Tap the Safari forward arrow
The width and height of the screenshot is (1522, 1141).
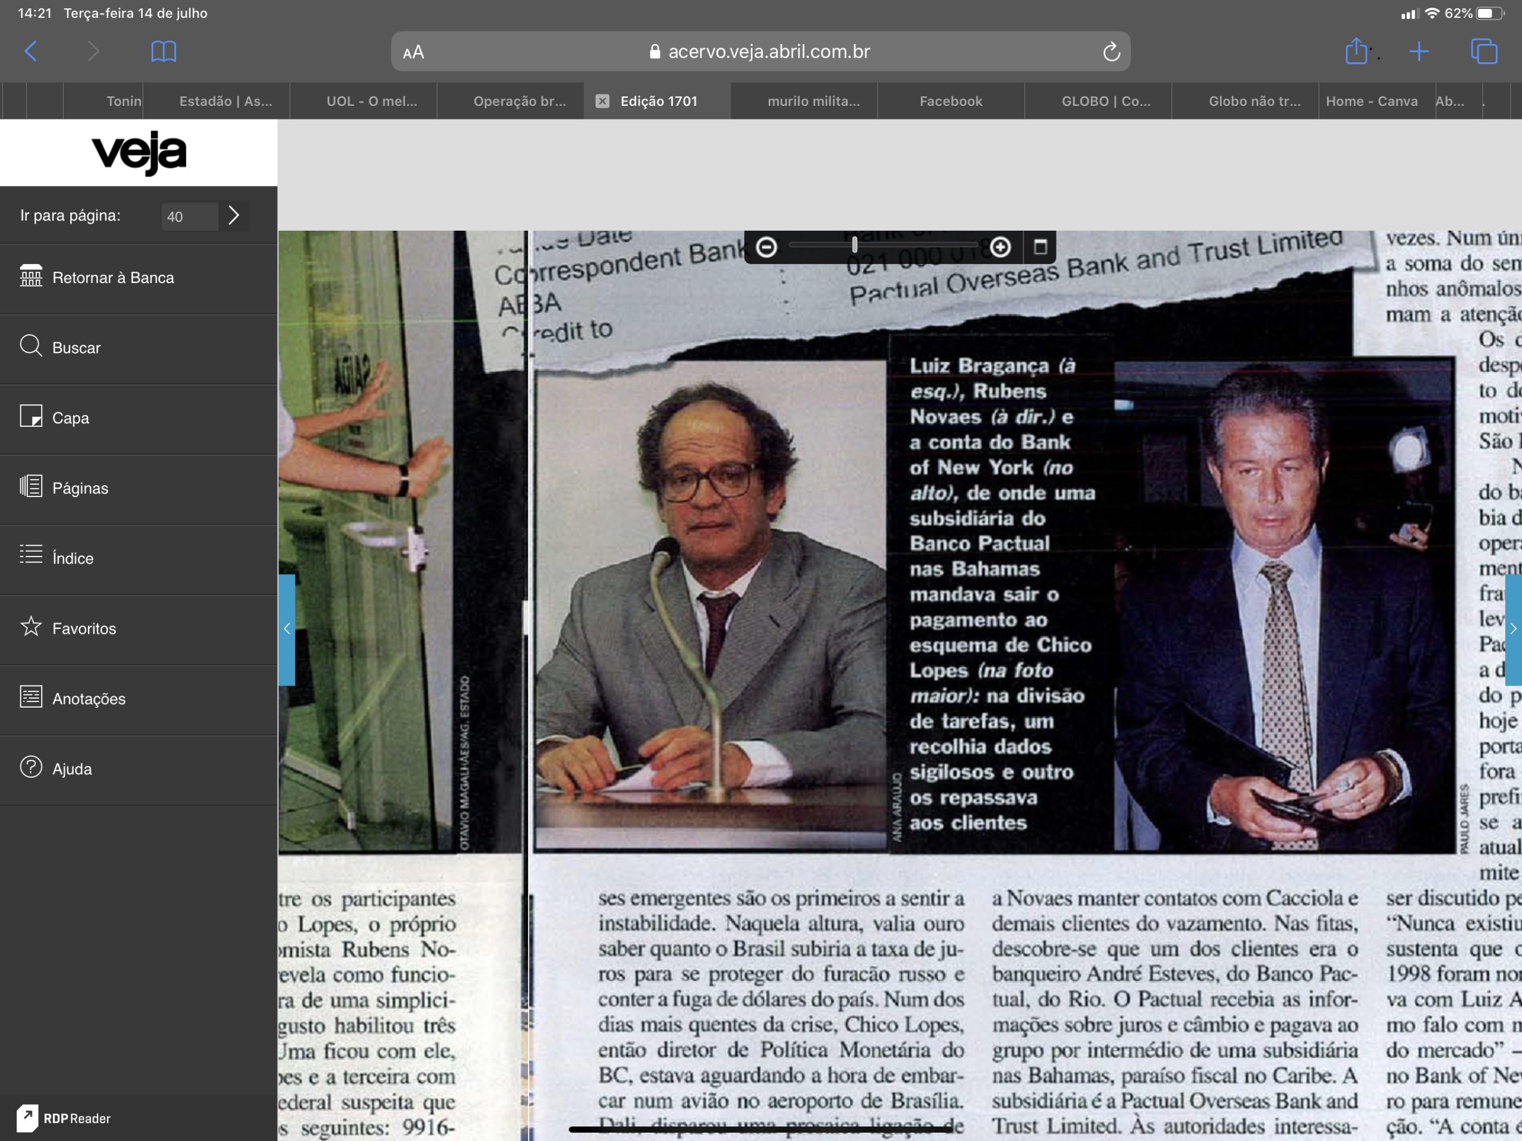point(93,52)
